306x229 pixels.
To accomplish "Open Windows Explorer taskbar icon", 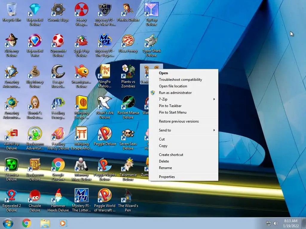I will tap(45, 223).
